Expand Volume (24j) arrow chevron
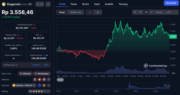This screenshot has width=180, height=95. coord(21,35)
